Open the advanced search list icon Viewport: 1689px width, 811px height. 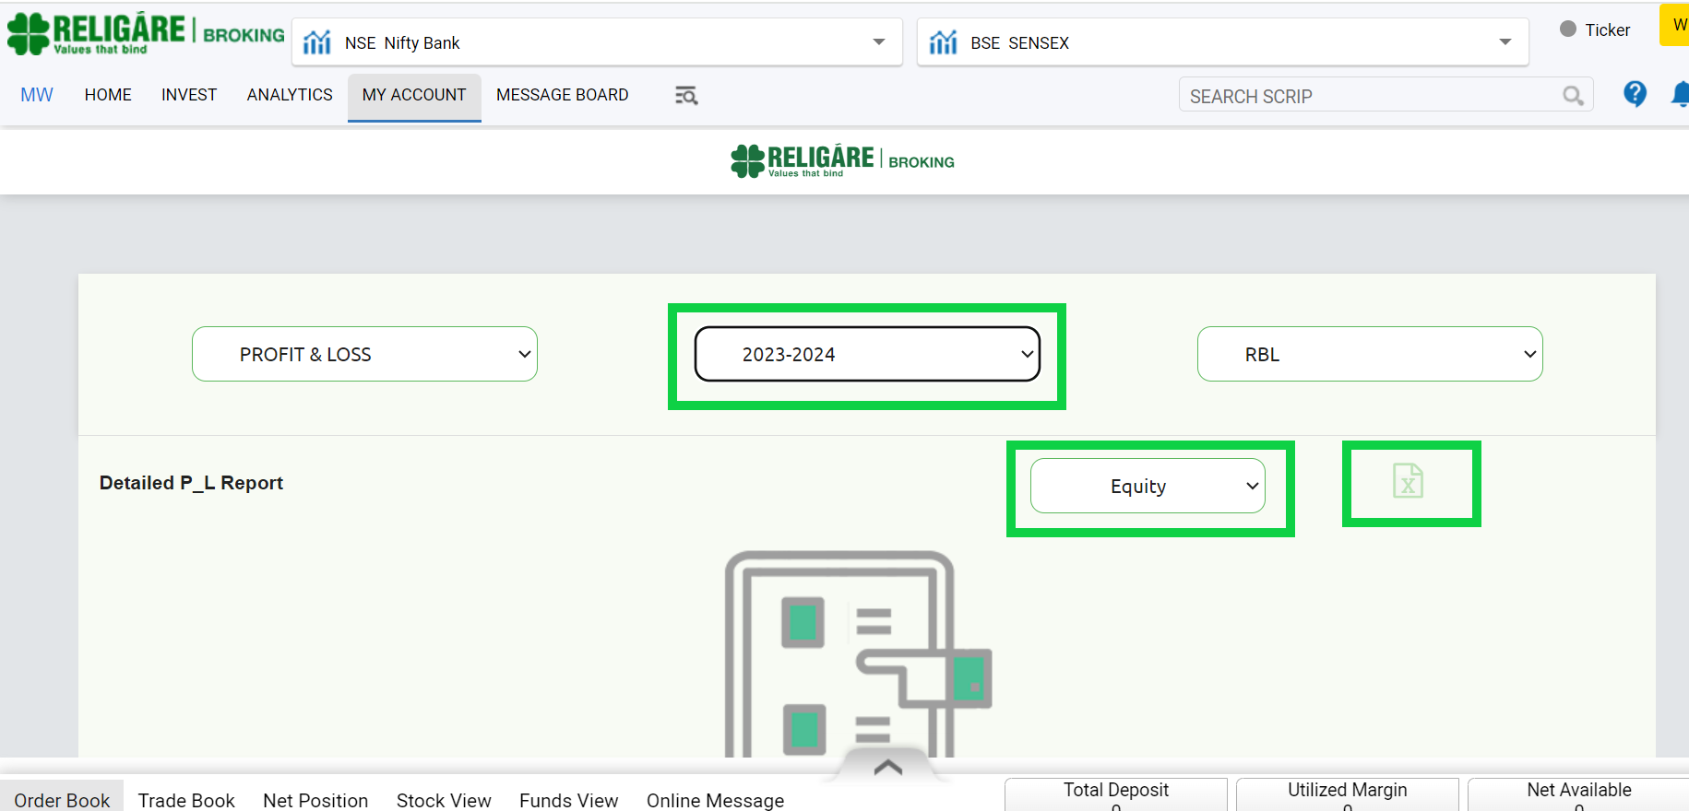pyautogui.click(x=686, y=96)
